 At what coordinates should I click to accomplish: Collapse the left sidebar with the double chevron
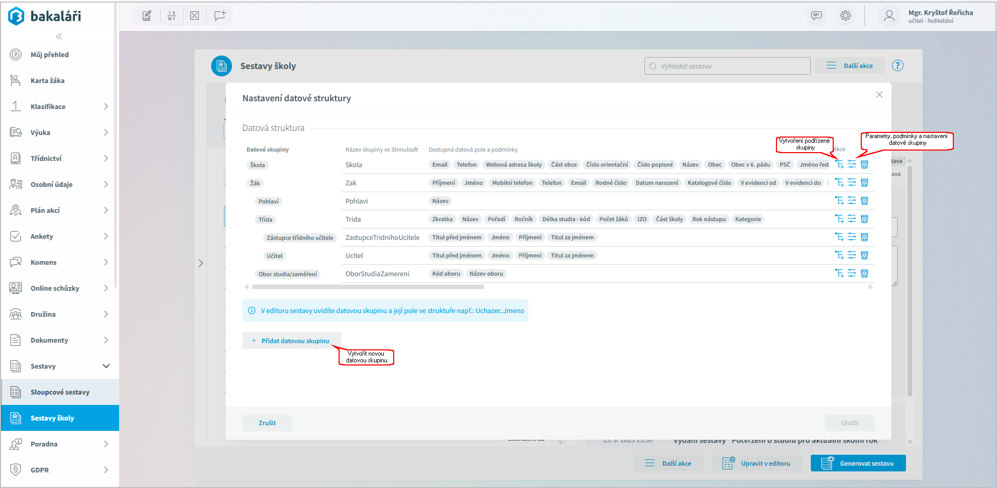pos(59,36)
